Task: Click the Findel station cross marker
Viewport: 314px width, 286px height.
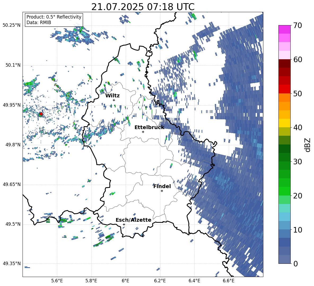Action: click(x=162, y=191)
